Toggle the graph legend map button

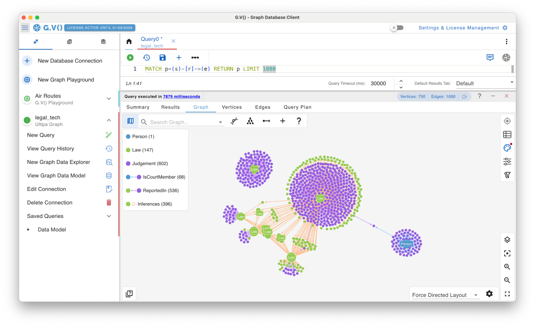[130, 121]
